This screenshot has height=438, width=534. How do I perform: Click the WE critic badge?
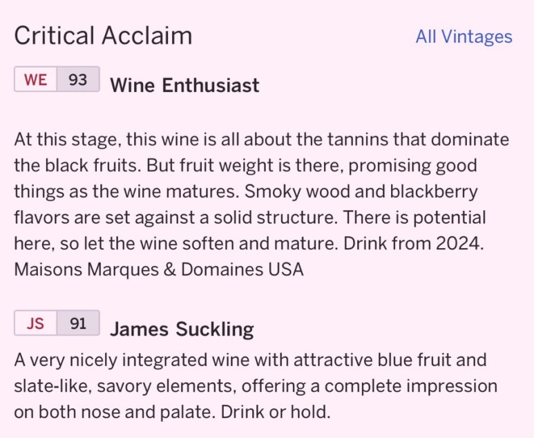point(35,79)
